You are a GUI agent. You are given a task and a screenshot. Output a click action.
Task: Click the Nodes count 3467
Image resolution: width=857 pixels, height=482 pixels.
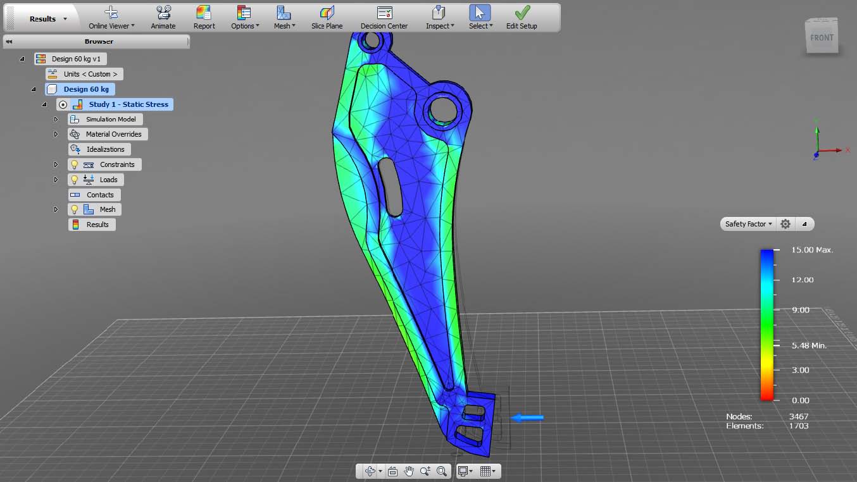[799, 417]
